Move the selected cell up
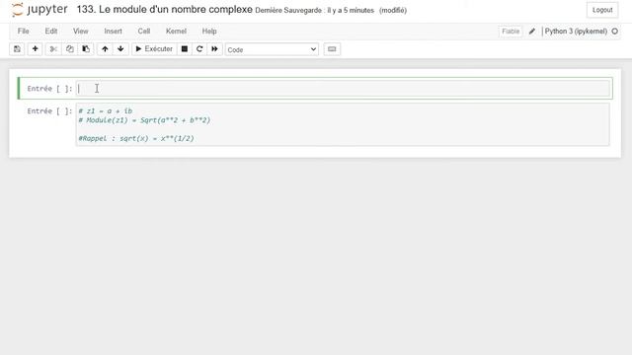This screenshot has height=355, width=632. [x=105, y=49]
